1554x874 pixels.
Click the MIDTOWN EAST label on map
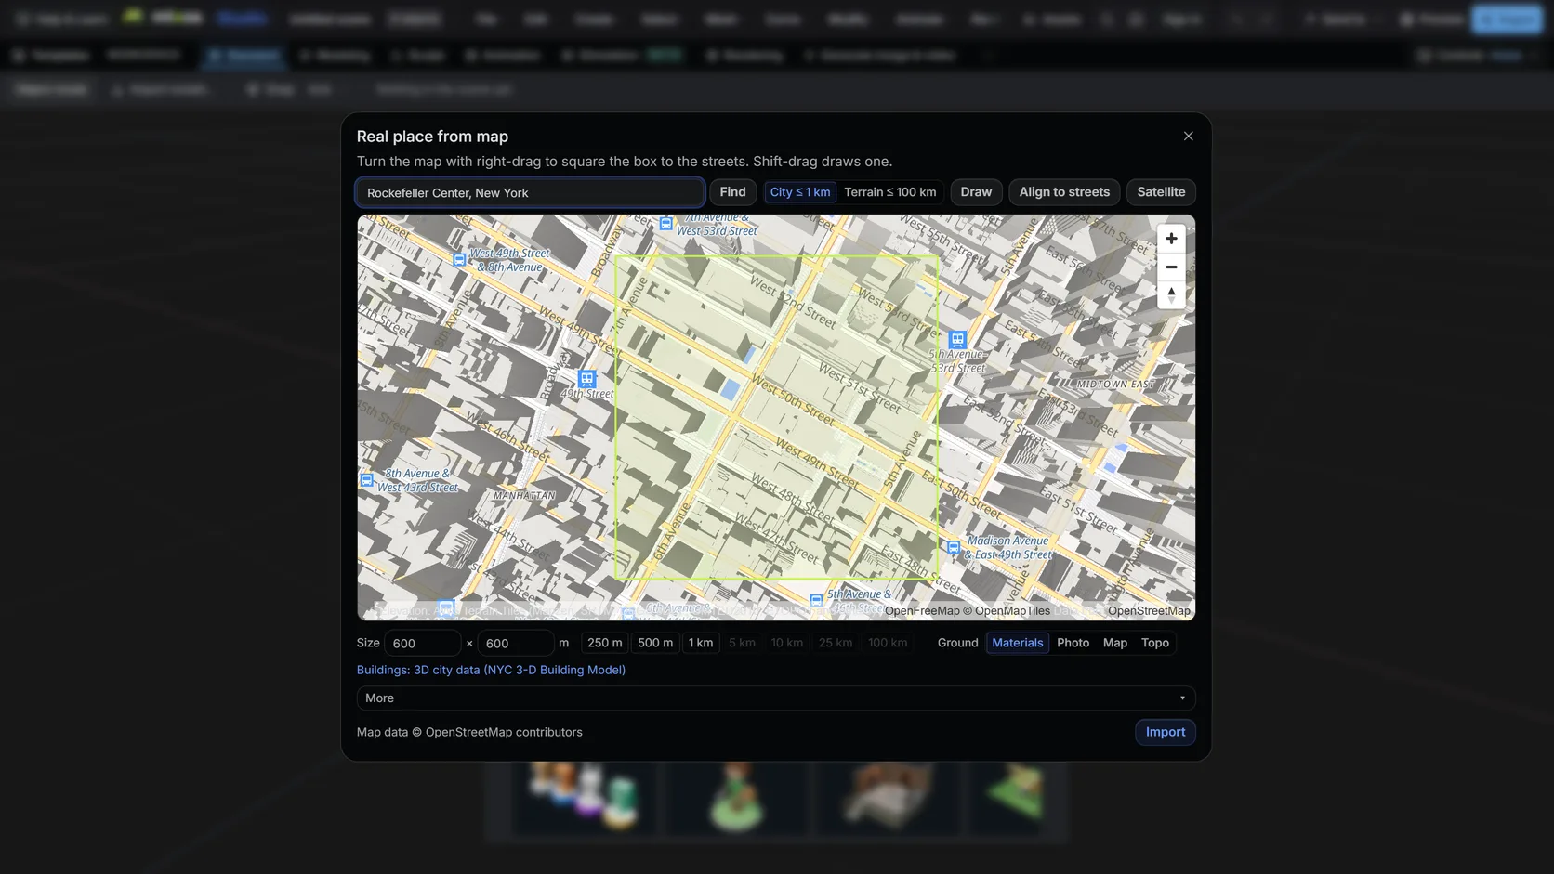coord(1115,385)
